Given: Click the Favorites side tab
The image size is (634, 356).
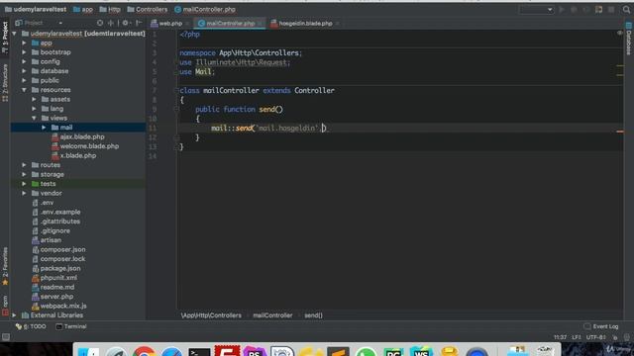Looking at the screenshot, I should point(5,266).
